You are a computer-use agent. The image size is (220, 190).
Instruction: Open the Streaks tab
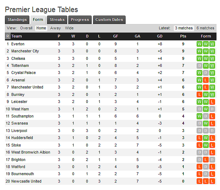(x=57, y=20)
